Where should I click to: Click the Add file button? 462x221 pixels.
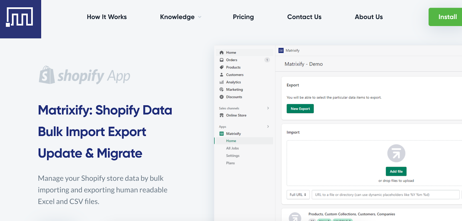(x=396, y=171)
